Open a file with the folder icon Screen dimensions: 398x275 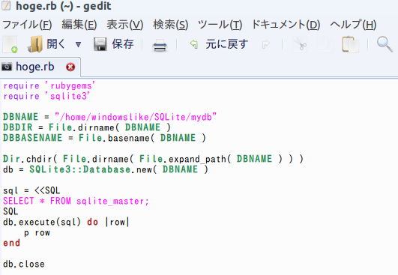click(x=34, y=44)
